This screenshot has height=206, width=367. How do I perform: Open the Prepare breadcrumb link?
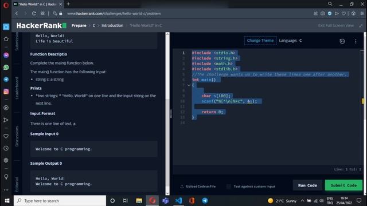79,25
